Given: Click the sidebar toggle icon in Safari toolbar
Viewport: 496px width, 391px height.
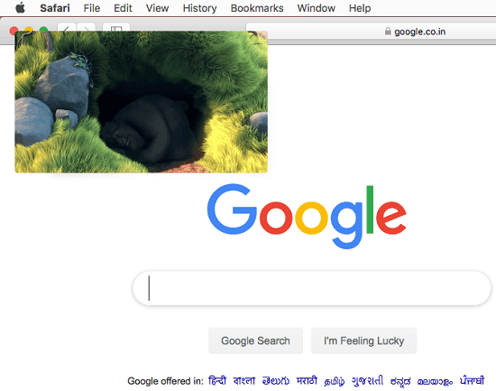Looking at the screenshot, I should coord(116,27).
